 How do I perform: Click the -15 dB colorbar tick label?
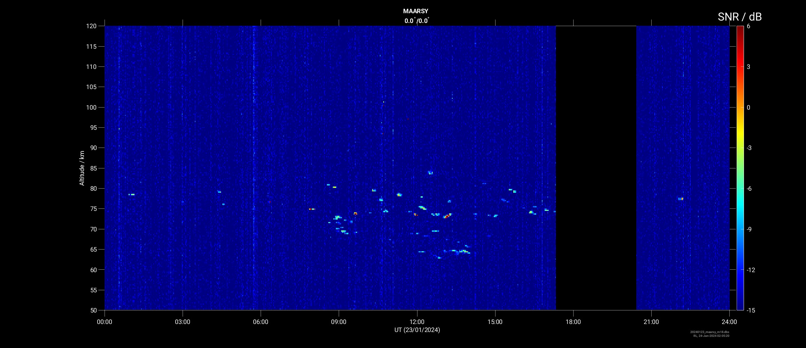coord(751,310)
